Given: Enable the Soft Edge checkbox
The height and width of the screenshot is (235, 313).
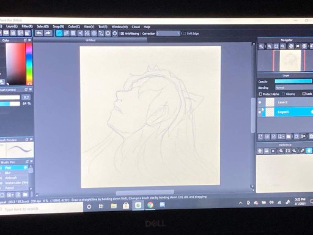Looking at the screenshot, I should click(x=185, y=34).
